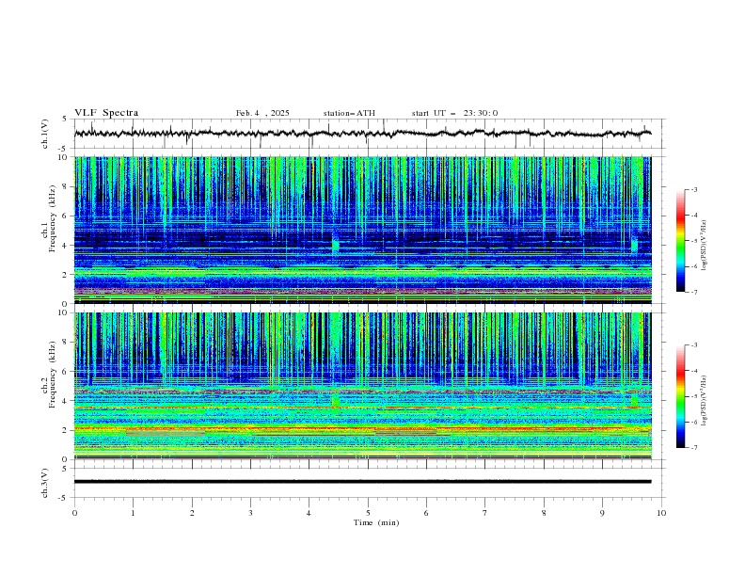The height and width of the screenshot is (576, 745).
Task: Click the "4" kHz tick on ch.2 frequency axis
Action: (66, 401)
